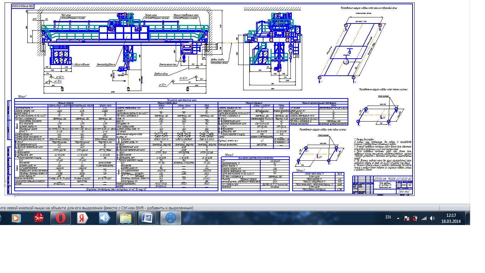485x273 pixels.
Task: Open the EN input language indicator
Action: point(388,218)
